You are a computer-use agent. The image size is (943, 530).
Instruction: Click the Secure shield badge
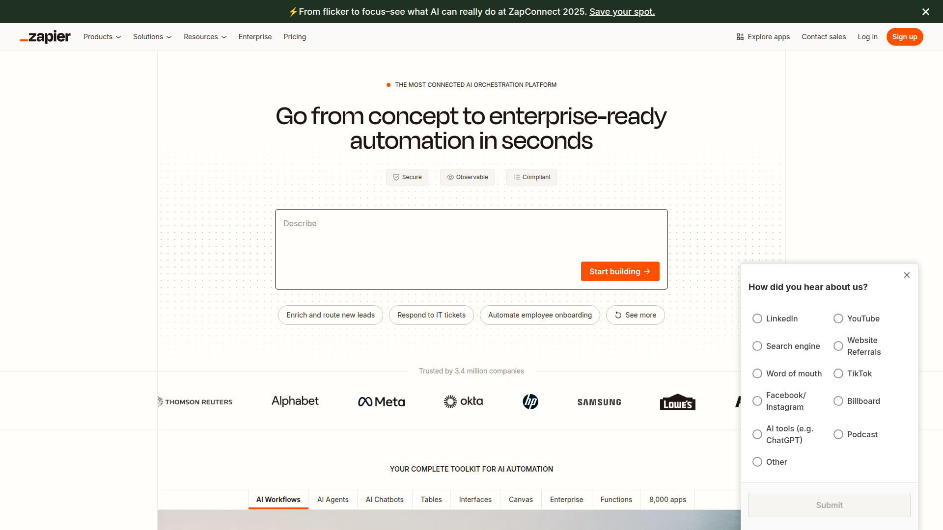407,177
